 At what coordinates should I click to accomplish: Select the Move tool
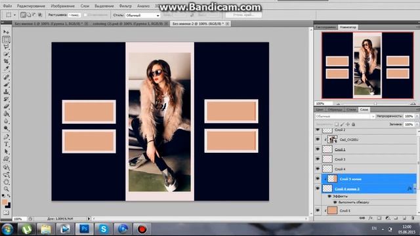click(x=6, y=32)
